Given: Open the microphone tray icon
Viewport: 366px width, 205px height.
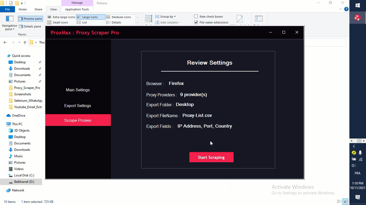Looking at the screenshot, I should tap(360, 153).
